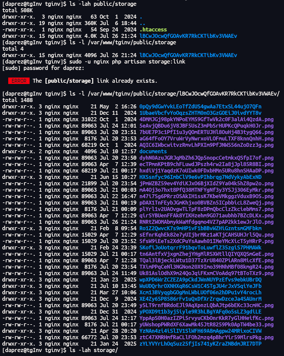Click the red ERROR badge

click(x=19, y=81)
